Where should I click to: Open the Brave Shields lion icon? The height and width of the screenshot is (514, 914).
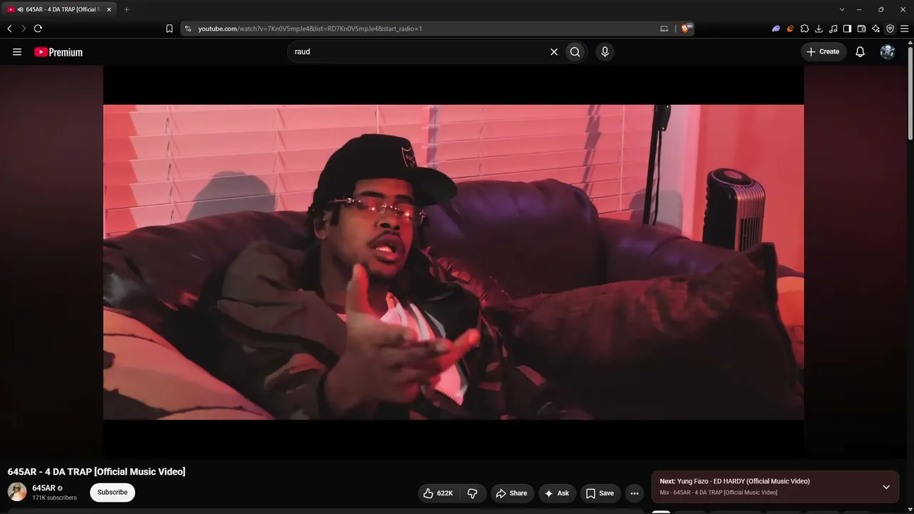pos(686,29)
